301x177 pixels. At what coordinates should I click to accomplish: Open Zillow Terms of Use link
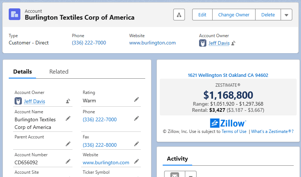click(x=234, y=131)
